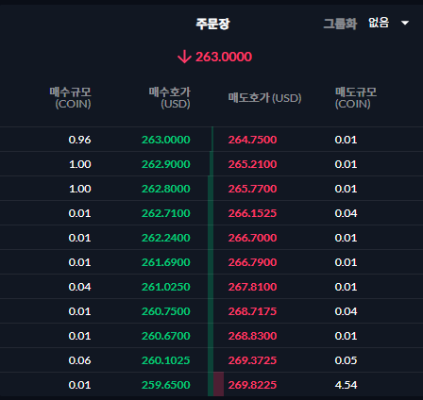Select ask price 264.7500
The width and height of the screenshot is (423, 400).
(252, 140)
